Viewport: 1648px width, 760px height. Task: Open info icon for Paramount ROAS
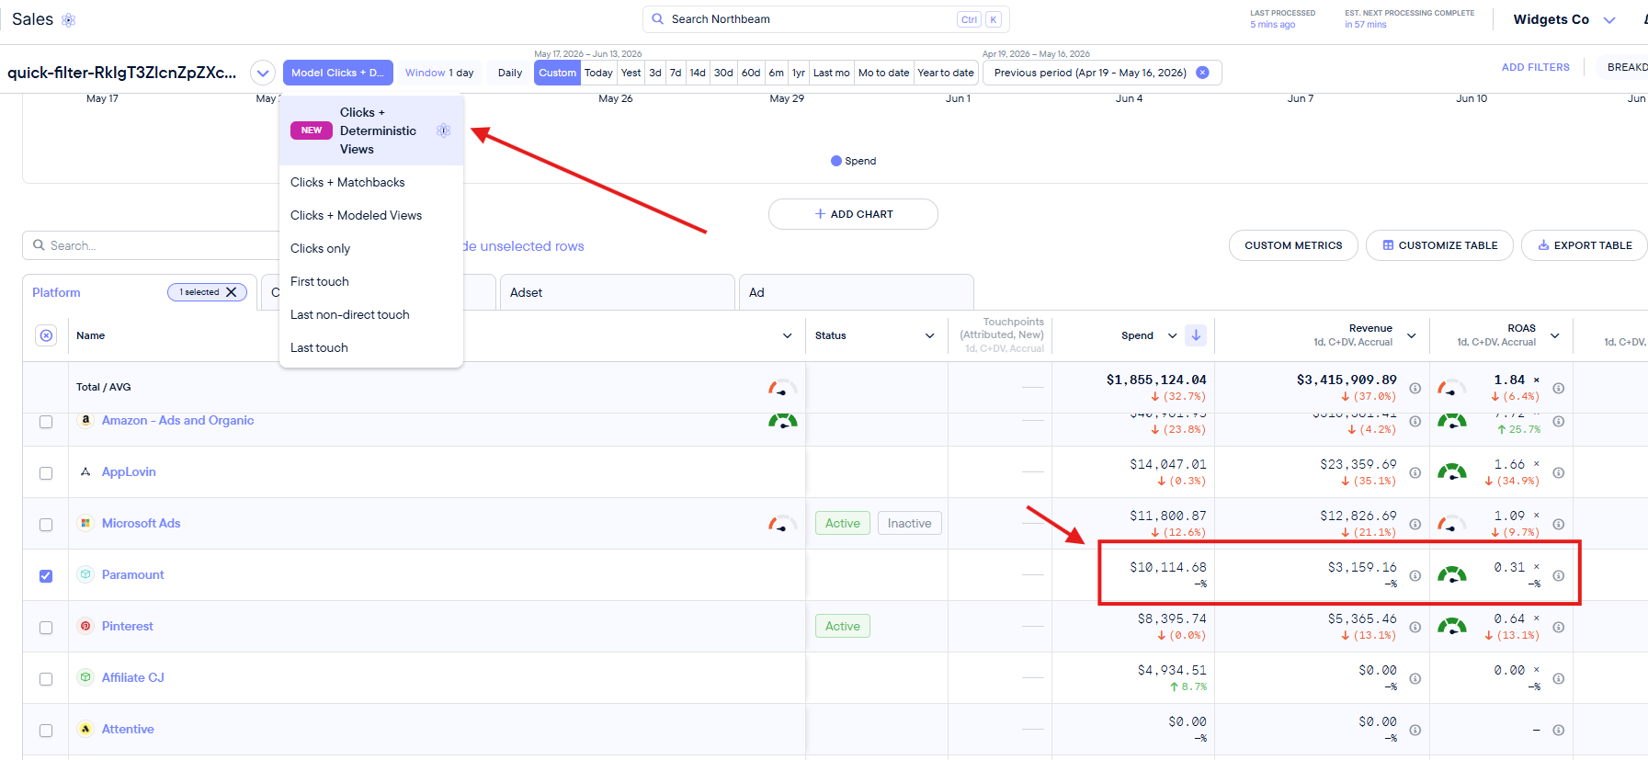(x=1559, y=575)
